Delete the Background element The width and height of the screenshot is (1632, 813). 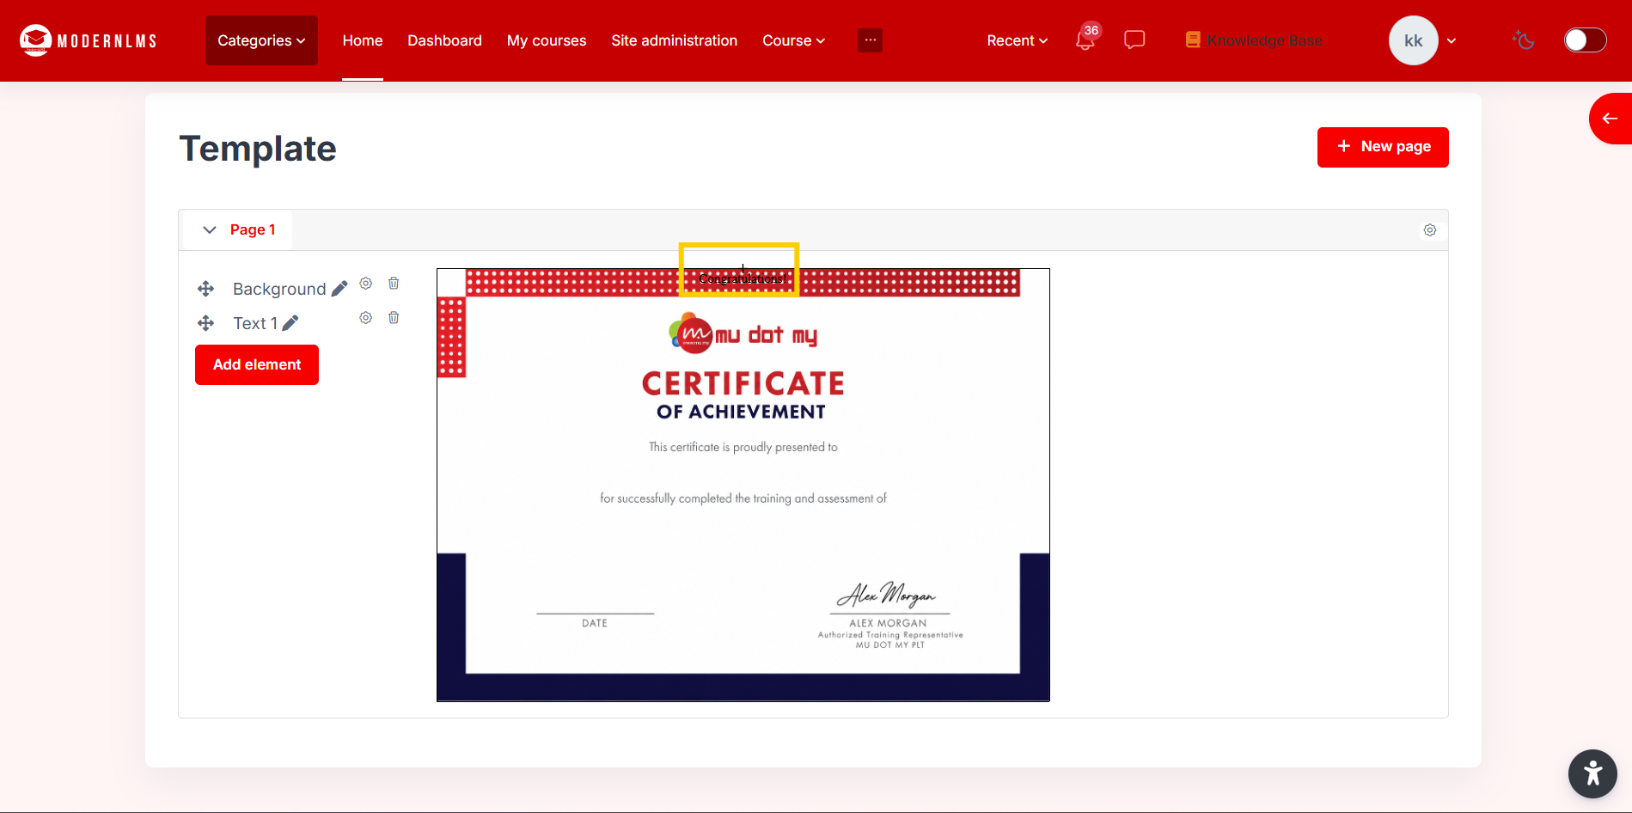[x=394, y=284]
